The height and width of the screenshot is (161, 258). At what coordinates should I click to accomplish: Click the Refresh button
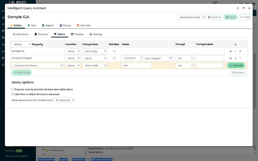point(238,72)
